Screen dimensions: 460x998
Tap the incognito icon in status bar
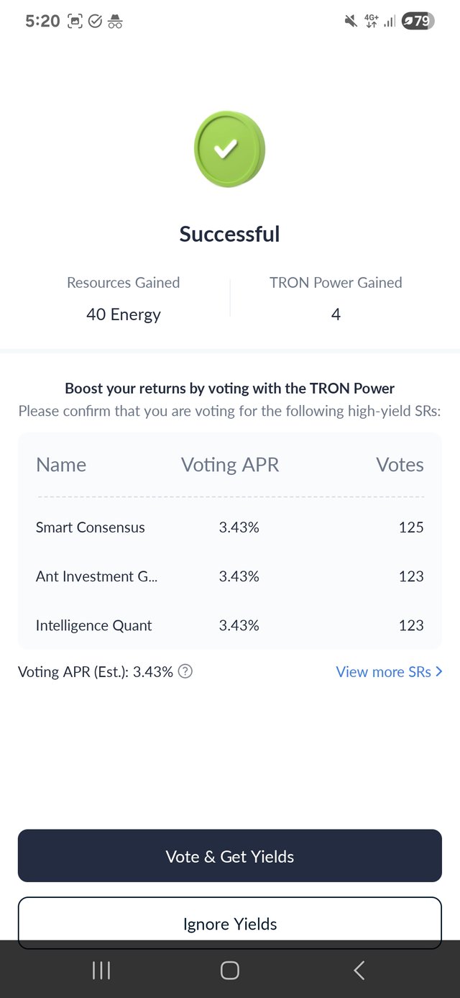click(x=115, y=22)
